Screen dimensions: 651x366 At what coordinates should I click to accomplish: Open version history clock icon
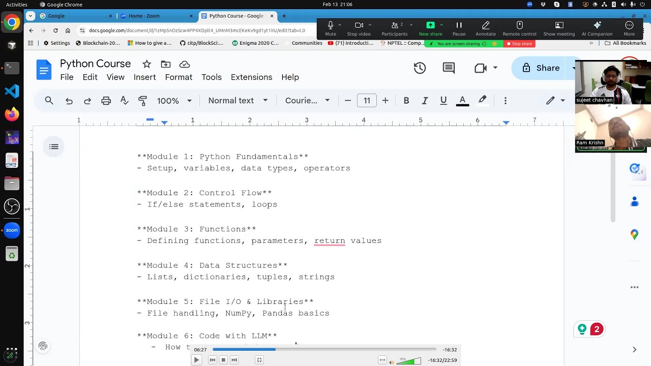click(x=420, y=68)
